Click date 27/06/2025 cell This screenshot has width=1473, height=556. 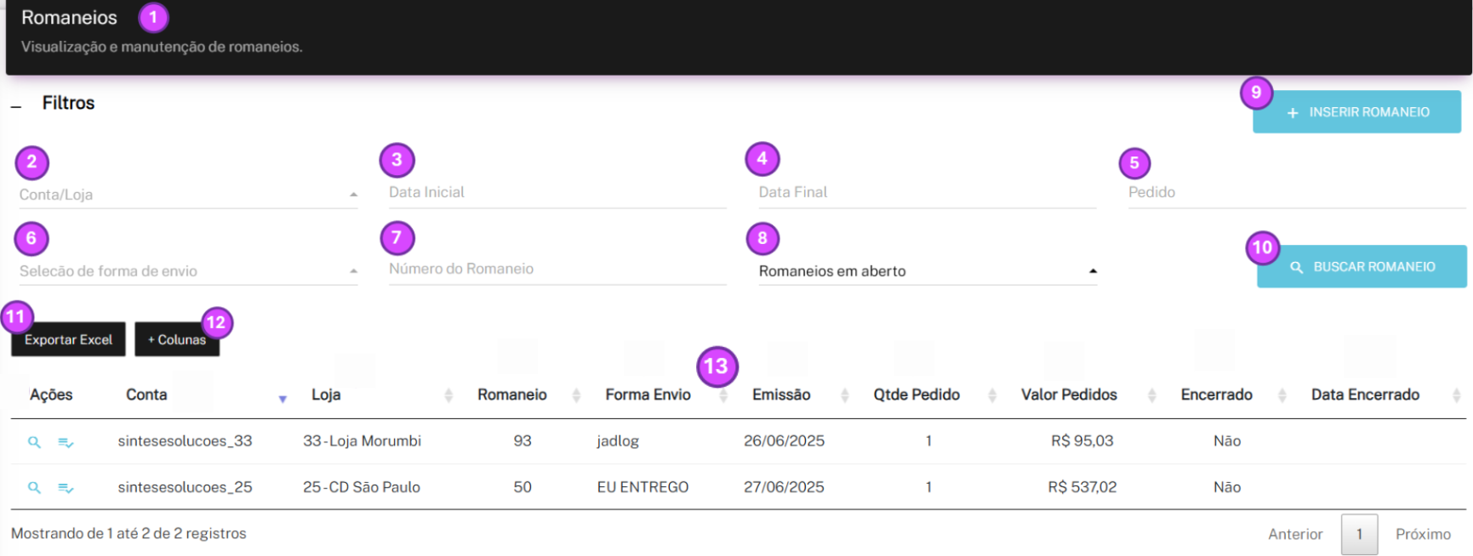(784, 487)
